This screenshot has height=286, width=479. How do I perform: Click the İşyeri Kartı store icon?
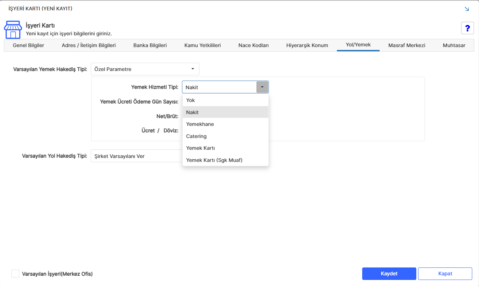[13, 30]
